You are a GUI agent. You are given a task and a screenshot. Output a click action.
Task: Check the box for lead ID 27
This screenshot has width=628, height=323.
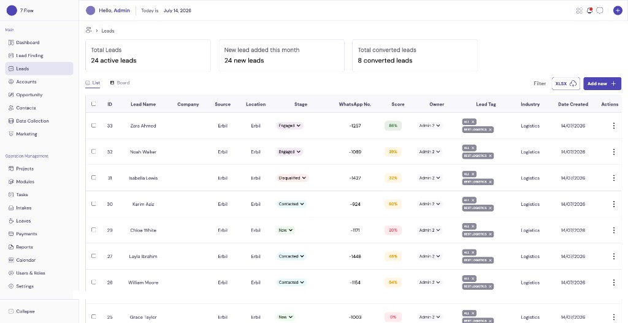pos(94,256)
